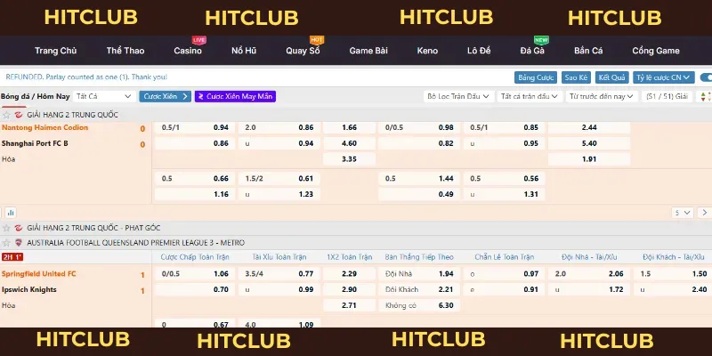Click the NEW badge above Đá Gà

tap(541, 40)
